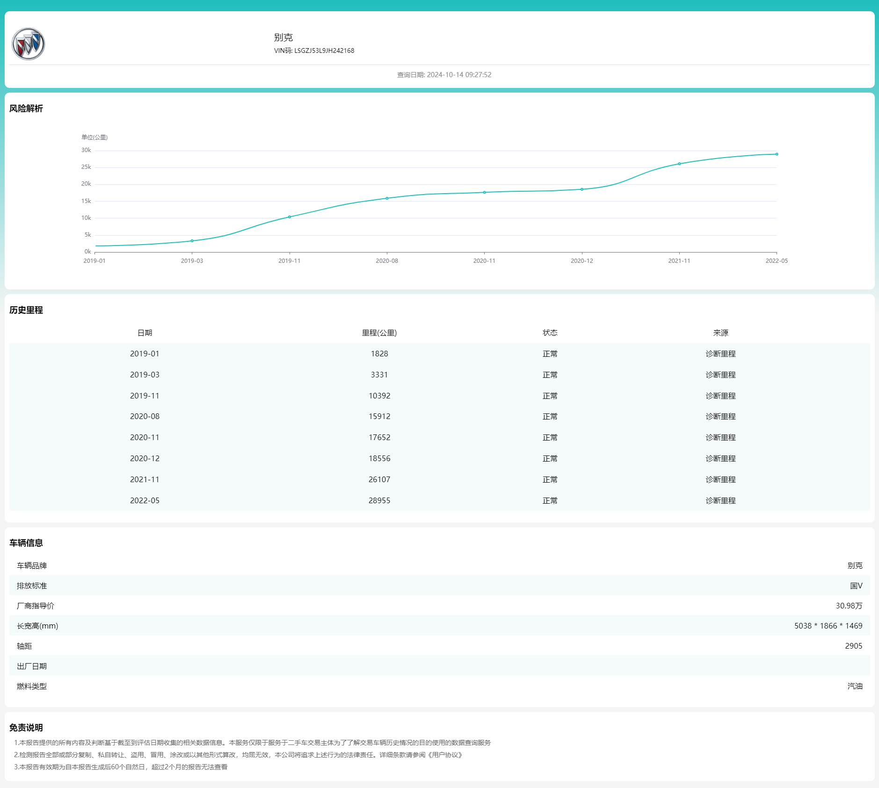Click the 2020-11 x-axis label on chart
This screenshot has height=788, width=879.
(x=484, y=261)
